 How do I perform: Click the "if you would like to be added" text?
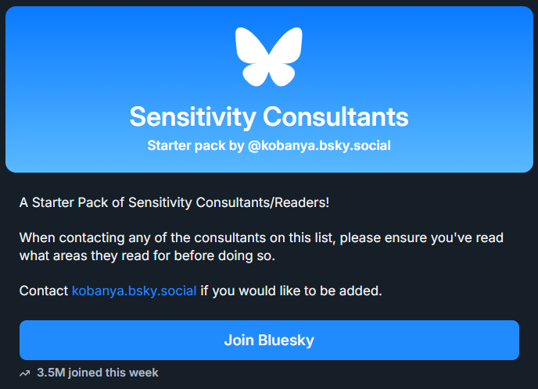pos(291,291)
